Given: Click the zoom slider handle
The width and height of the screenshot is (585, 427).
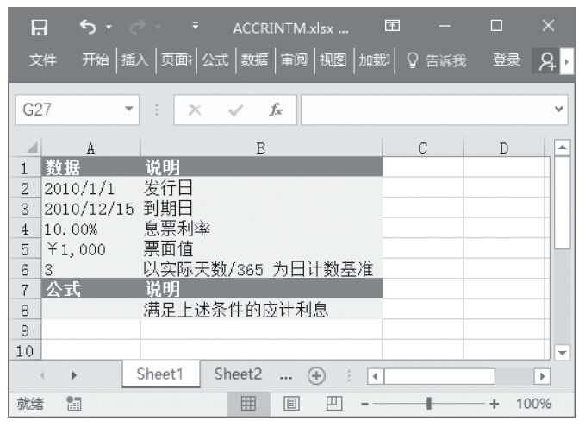Looking at the screenshot, I should (x=429, y=403).
